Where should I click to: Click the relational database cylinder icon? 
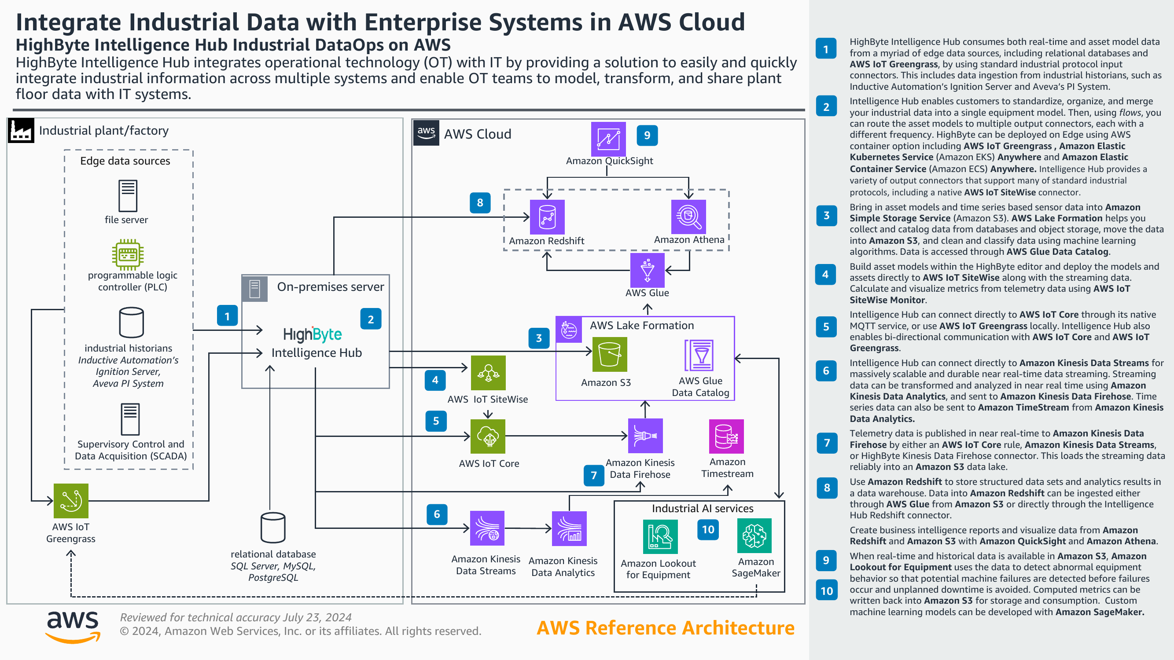click(x=273, y=528)
